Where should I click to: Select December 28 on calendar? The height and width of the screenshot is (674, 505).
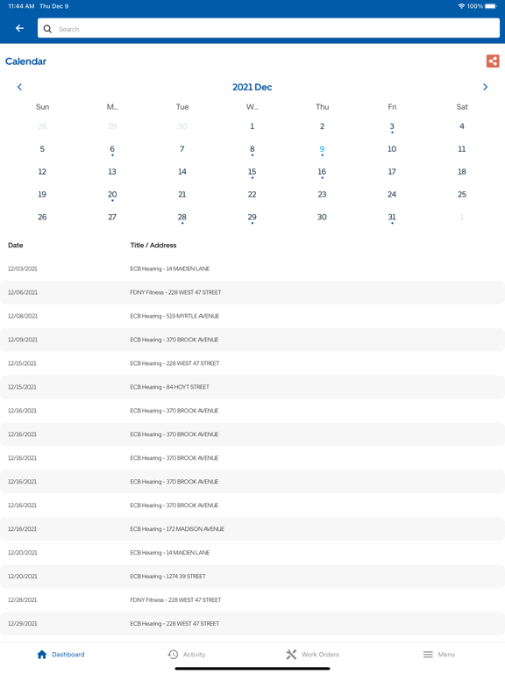182,218
